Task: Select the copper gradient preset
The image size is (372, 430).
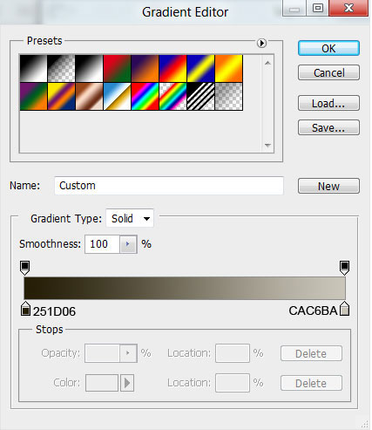Action: tap(89, 97)
